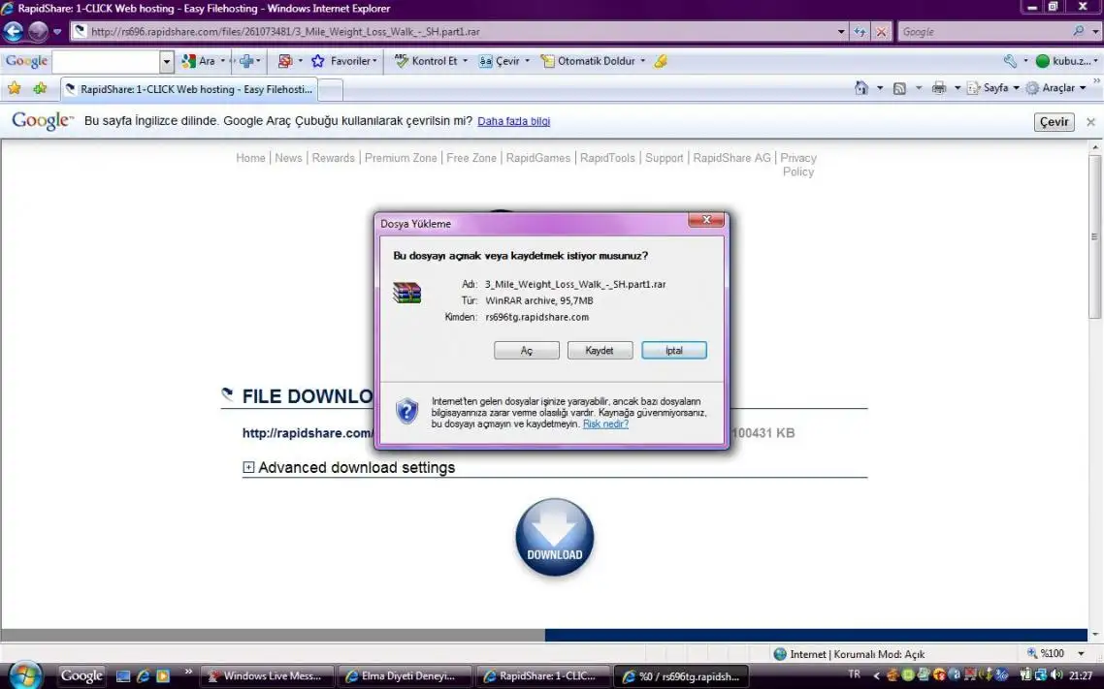Open the Sayfa menu dropdown
The image size is (1104, 689).
[1016, 88]
